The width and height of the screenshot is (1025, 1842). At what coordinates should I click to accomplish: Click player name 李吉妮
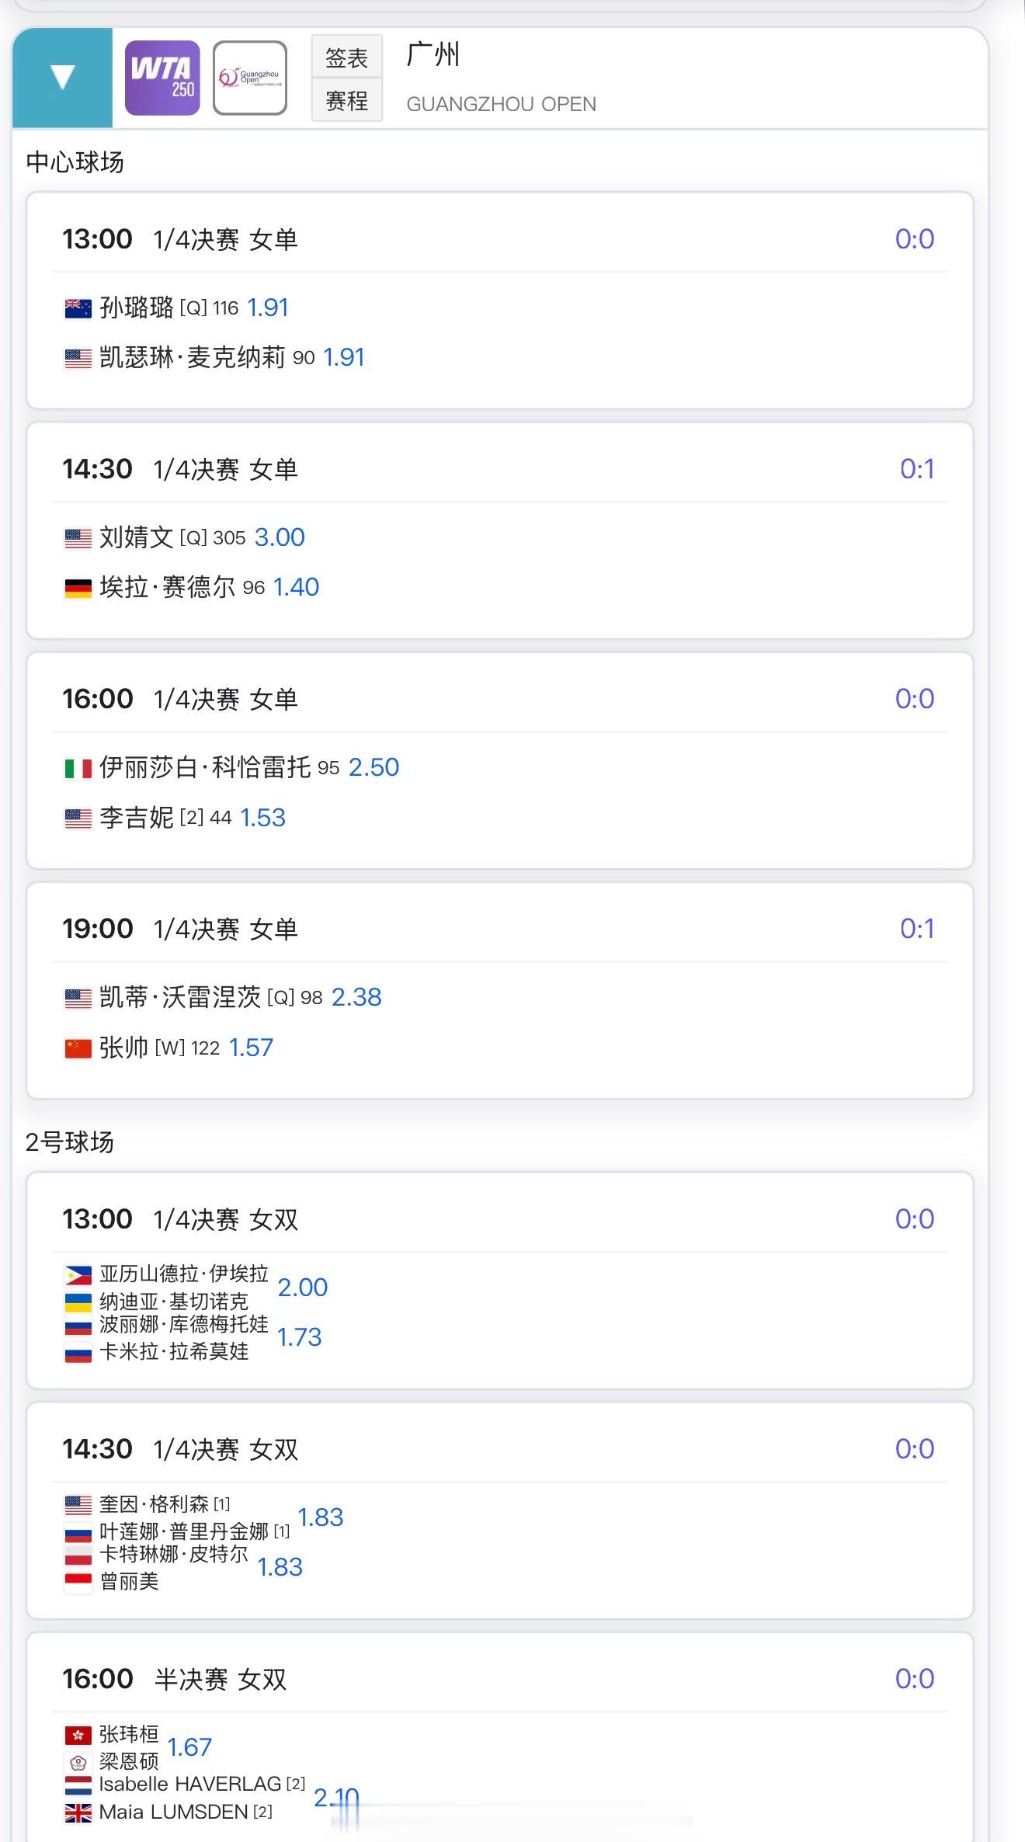pos(136,818)
